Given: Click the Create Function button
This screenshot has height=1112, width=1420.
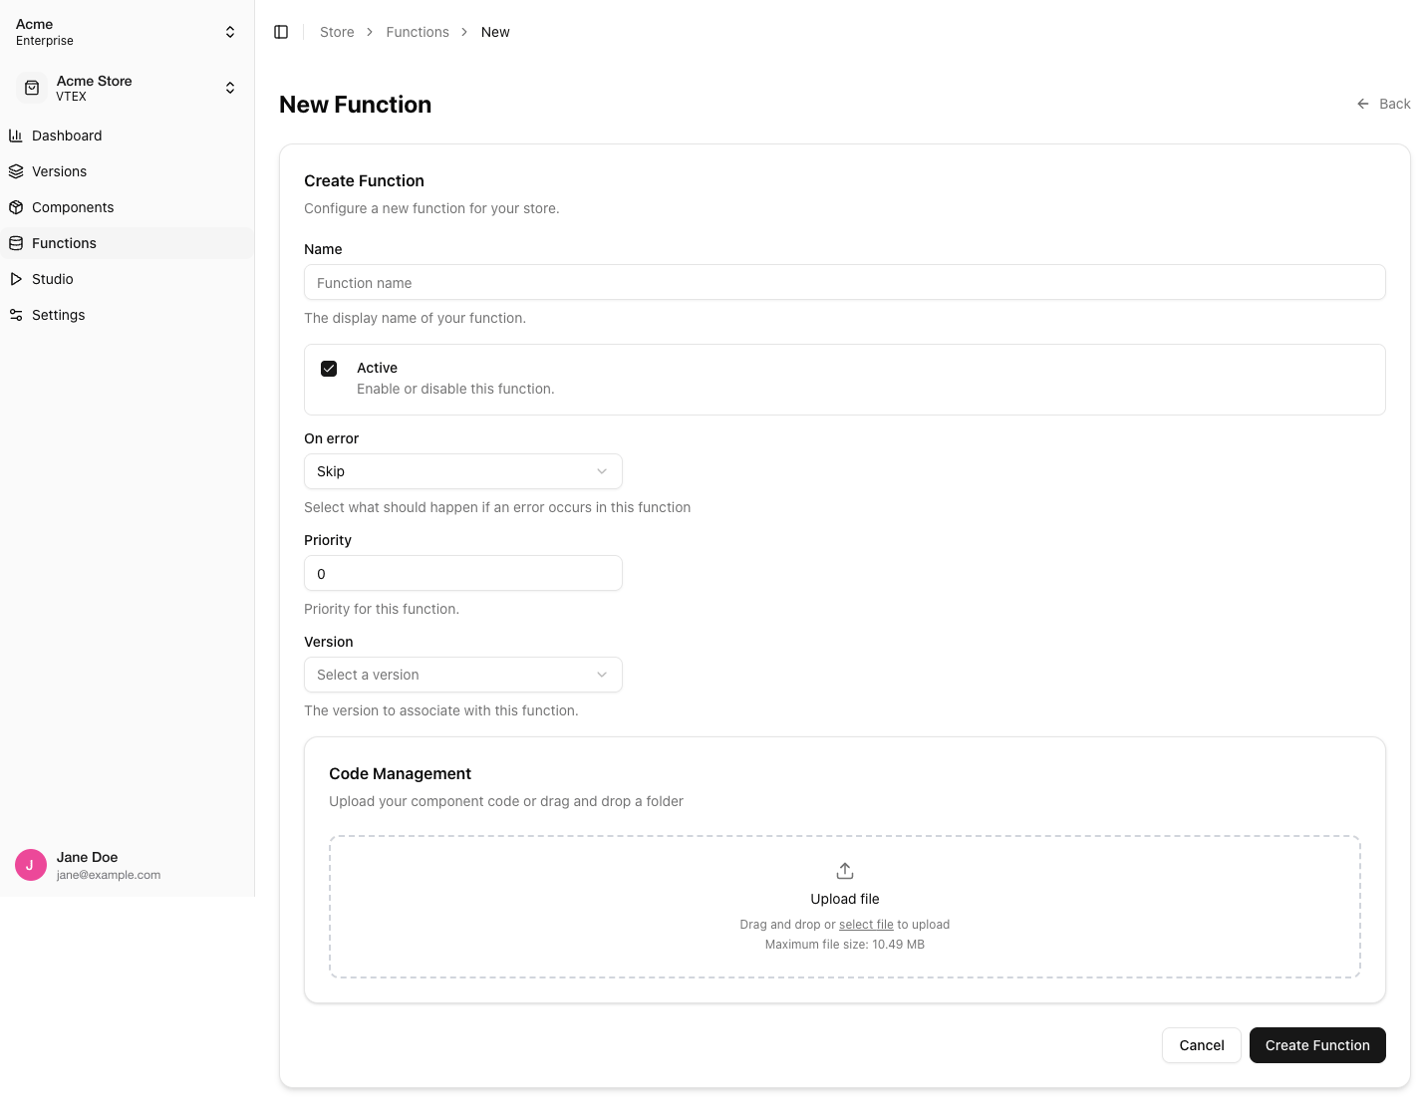Looking at the screenshot, I should coord(1317,1045).
